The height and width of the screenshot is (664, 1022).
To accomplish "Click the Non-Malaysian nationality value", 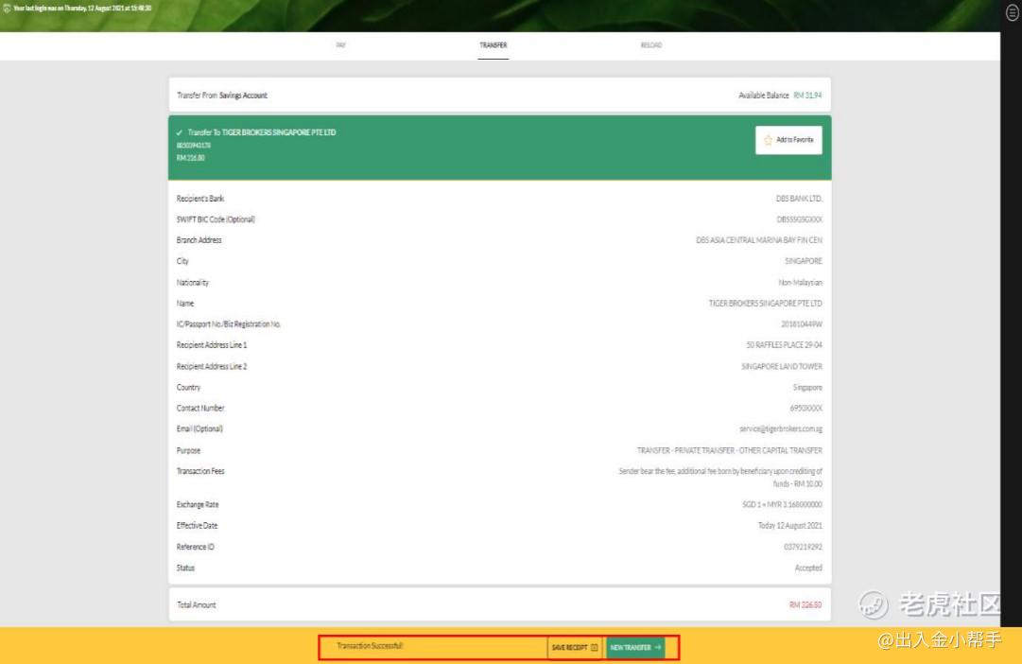I will (x=801, y=283).
